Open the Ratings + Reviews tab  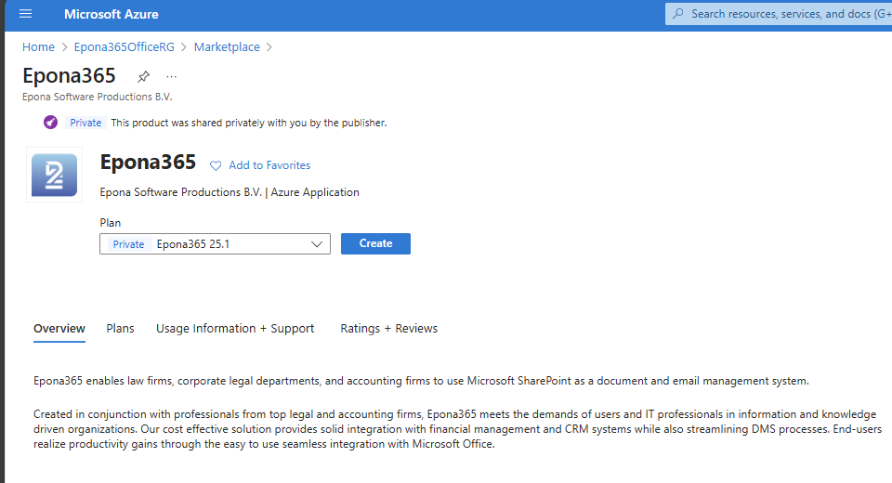[x=389, y=329]
